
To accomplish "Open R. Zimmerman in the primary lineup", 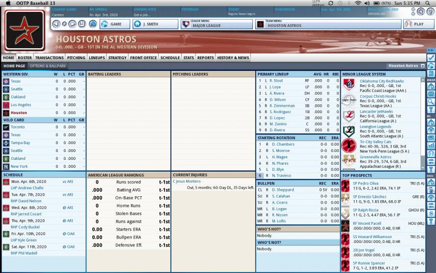I will (x=282, y=106).
